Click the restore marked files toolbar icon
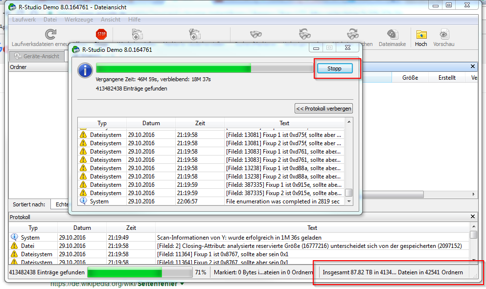 tap(195, 34)
